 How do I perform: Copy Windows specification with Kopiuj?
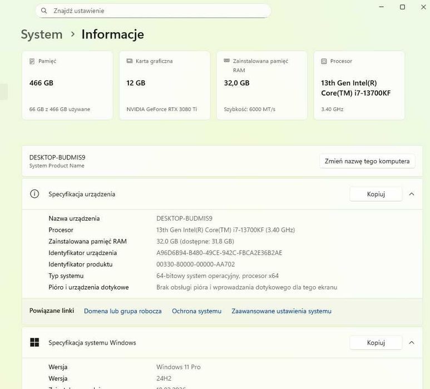[x=376, y=342]
